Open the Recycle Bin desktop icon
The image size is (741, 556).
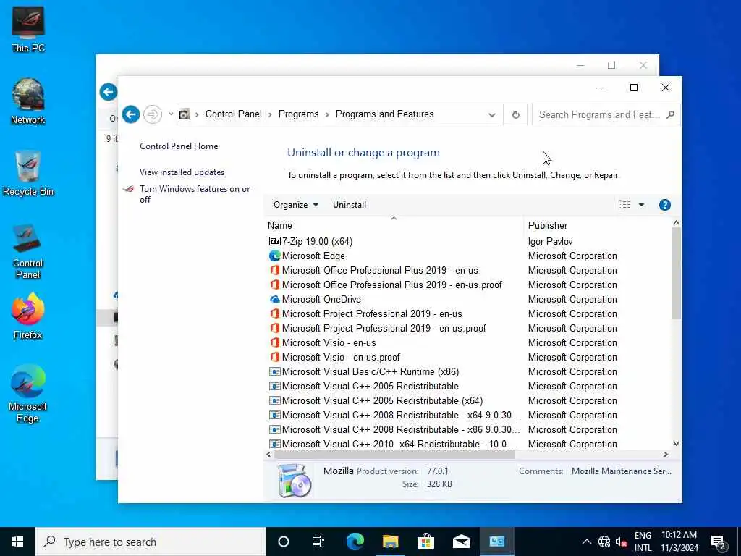click(28, 173)
